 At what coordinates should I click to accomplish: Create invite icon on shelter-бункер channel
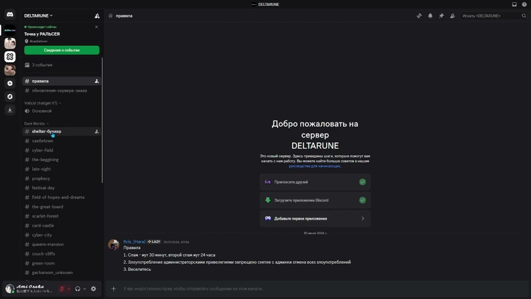click(97, 132)
